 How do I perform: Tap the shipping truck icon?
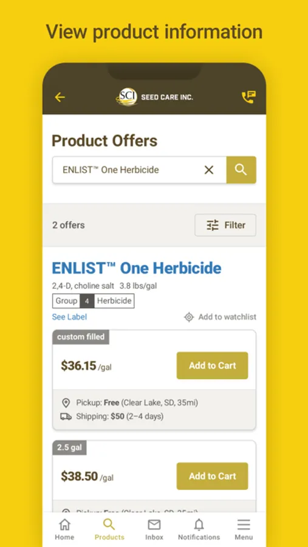[66, 416]
